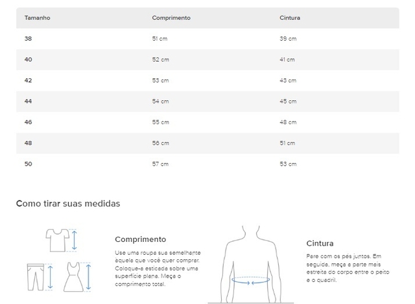Click the 56 cm length cell

[x=160, y=143]
